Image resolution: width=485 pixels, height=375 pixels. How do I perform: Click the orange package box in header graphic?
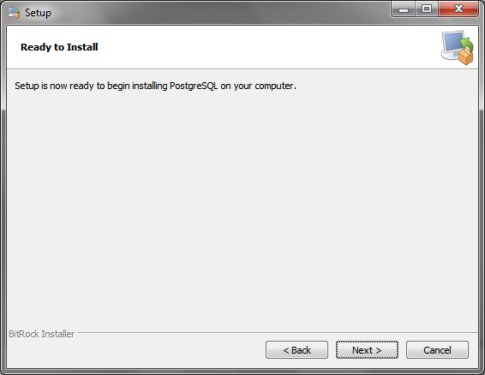coord(465,56)
